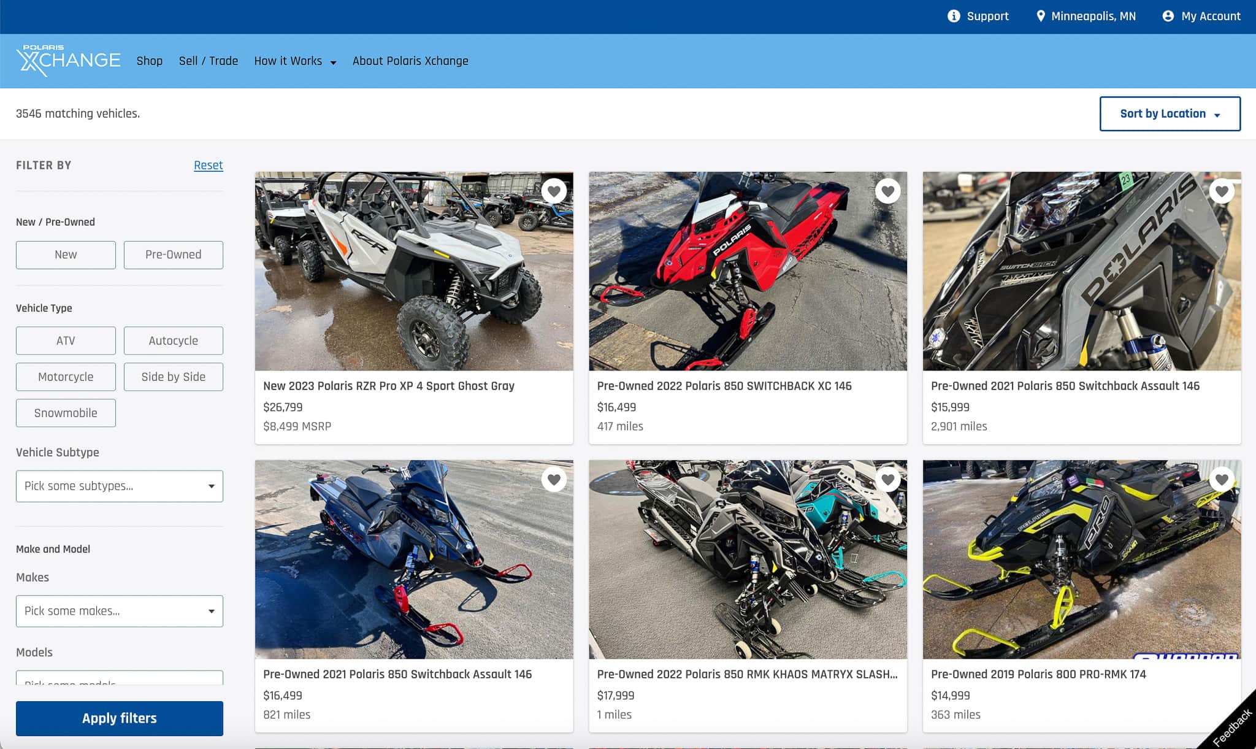The image size is (1256, 749).
Task: Open the Makes selection dropdown
Action: pyautogui.click(x=119, y=611)
